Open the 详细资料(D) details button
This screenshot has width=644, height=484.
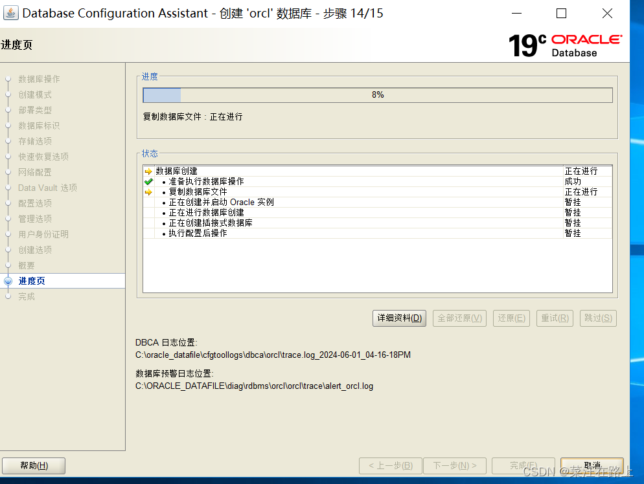pyautogui.click(x=399, y=318)
